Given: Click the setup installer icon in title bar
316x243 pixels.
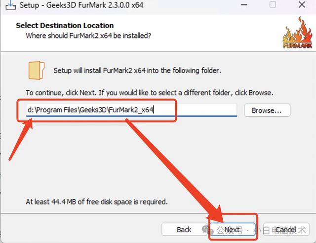Looking at the screenshot, I should tap(10, 5).
